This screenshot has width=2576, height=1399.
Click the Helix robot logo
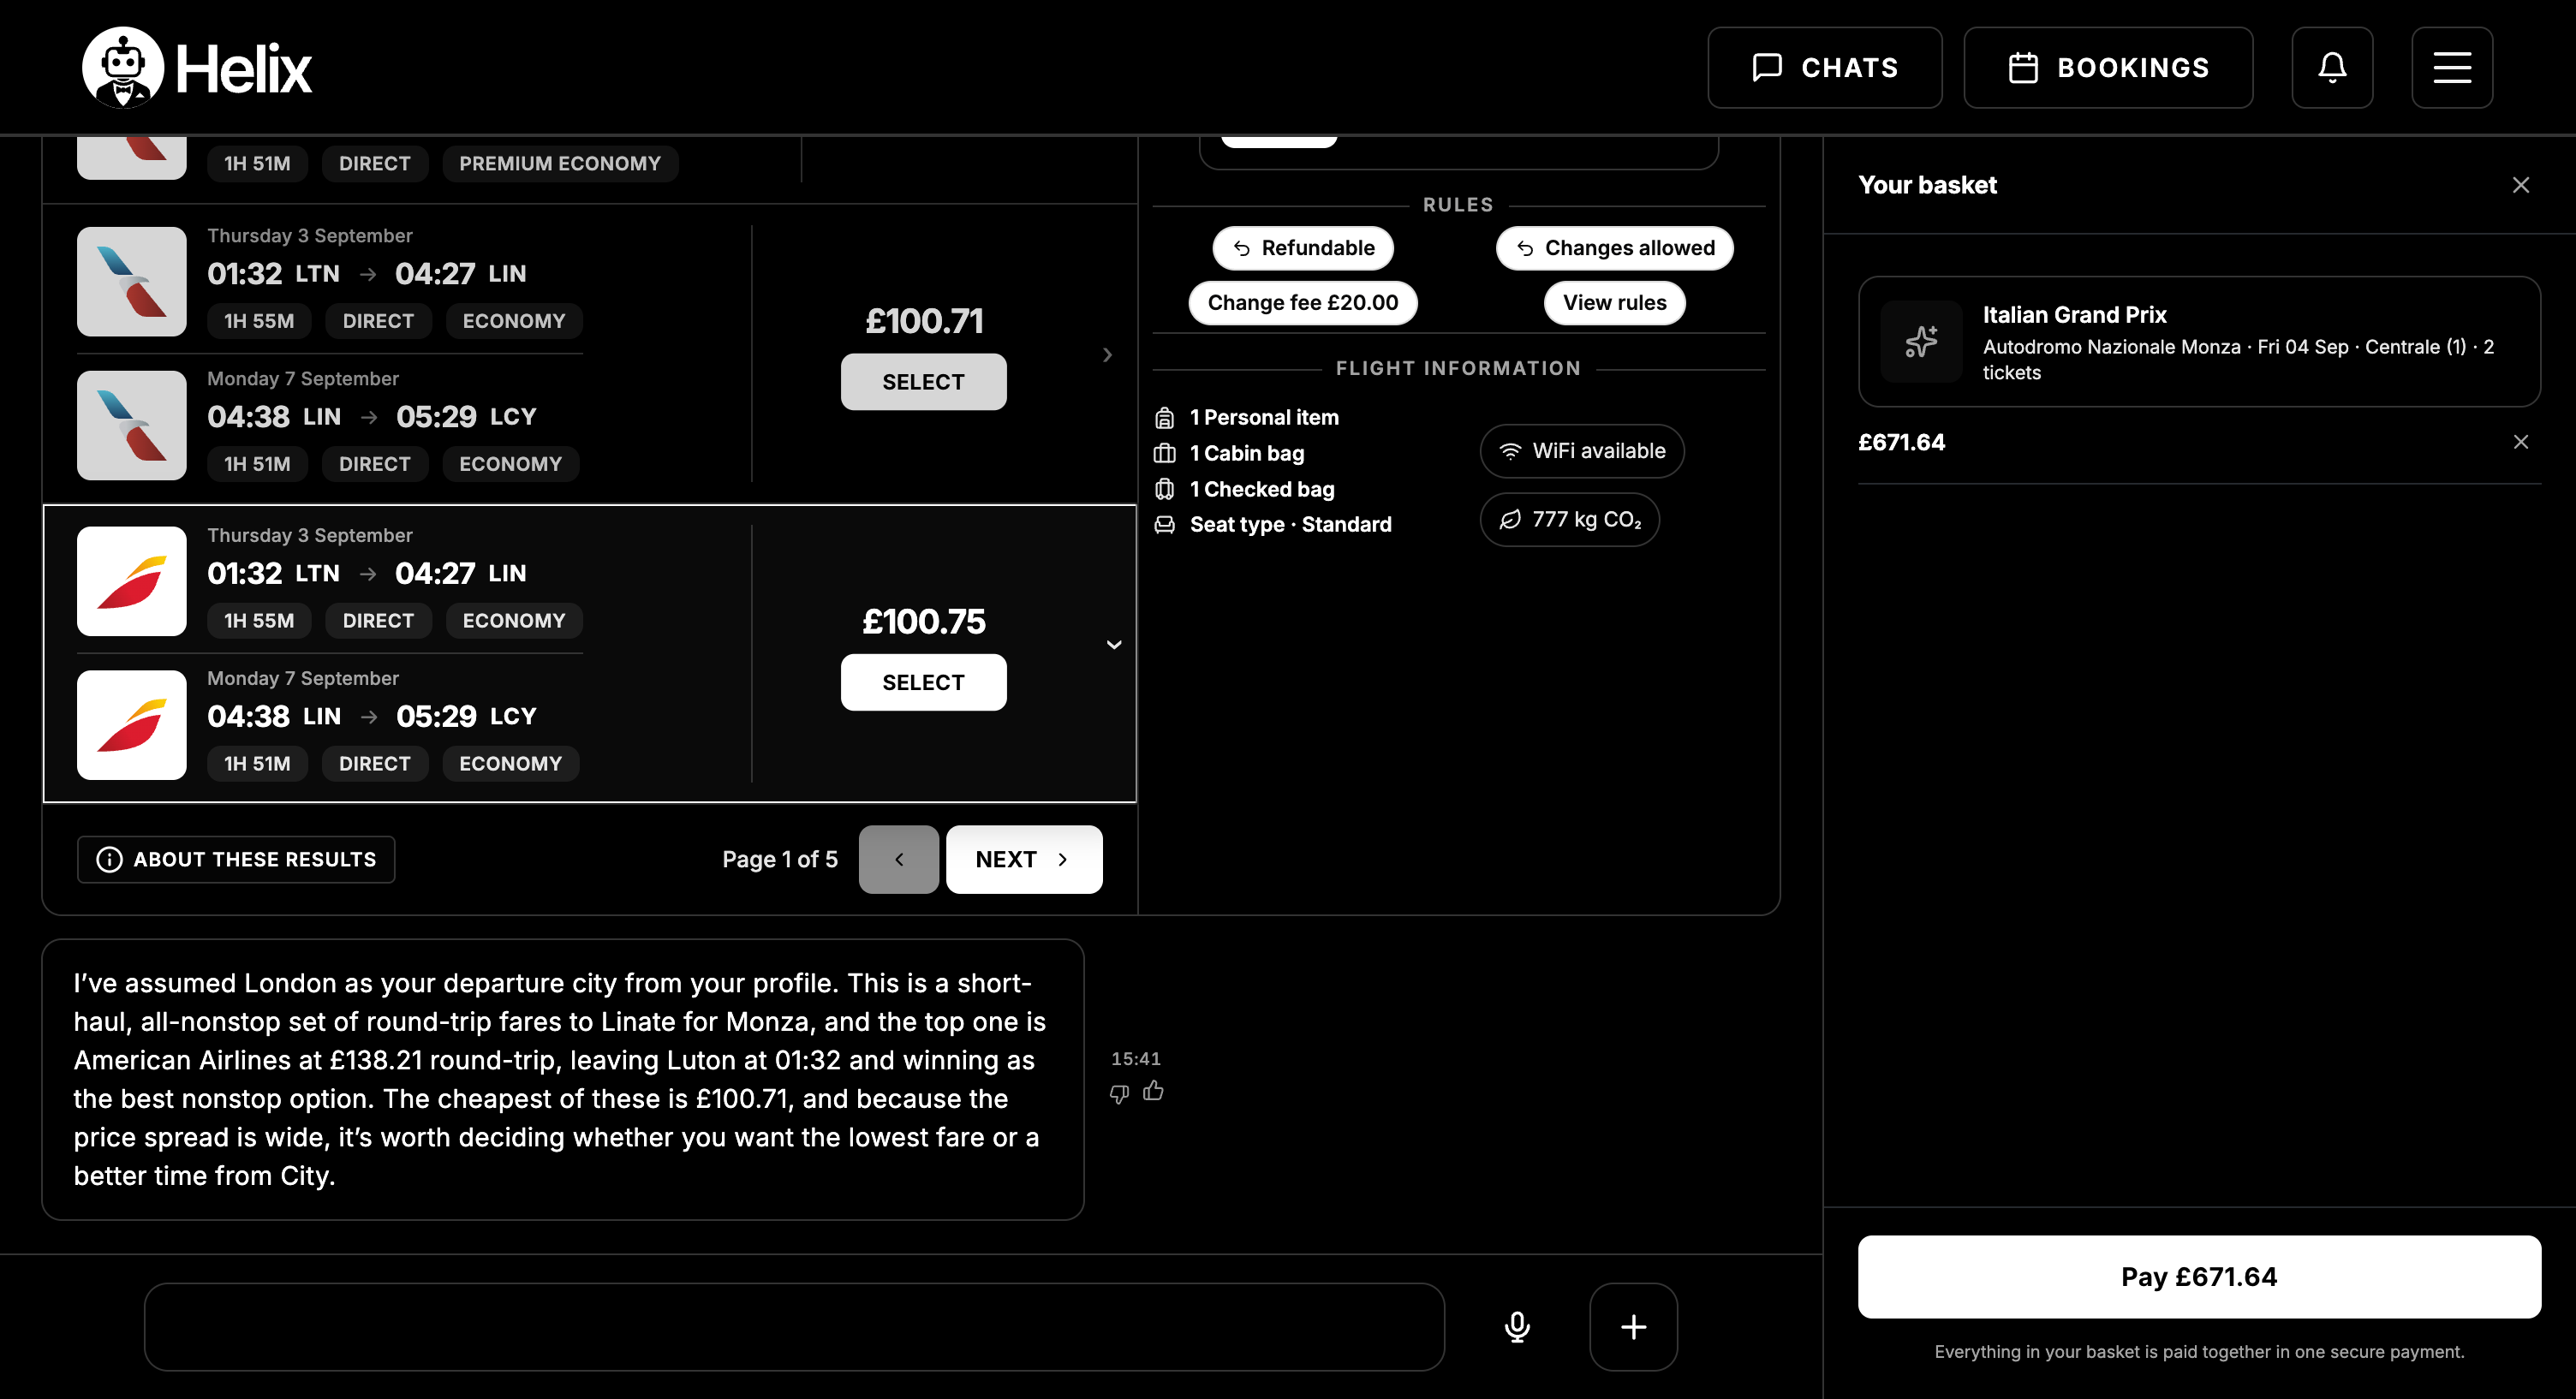click(123, 67)
